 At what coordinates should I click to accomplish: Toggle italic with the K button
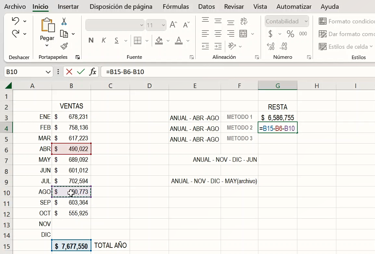(x=104, y=40)
